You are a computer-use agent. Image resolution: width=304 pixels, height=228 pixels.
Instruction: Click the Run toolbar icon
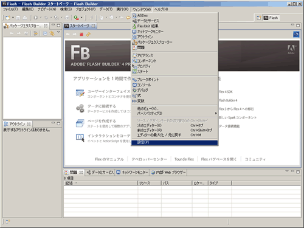[36, 18]
